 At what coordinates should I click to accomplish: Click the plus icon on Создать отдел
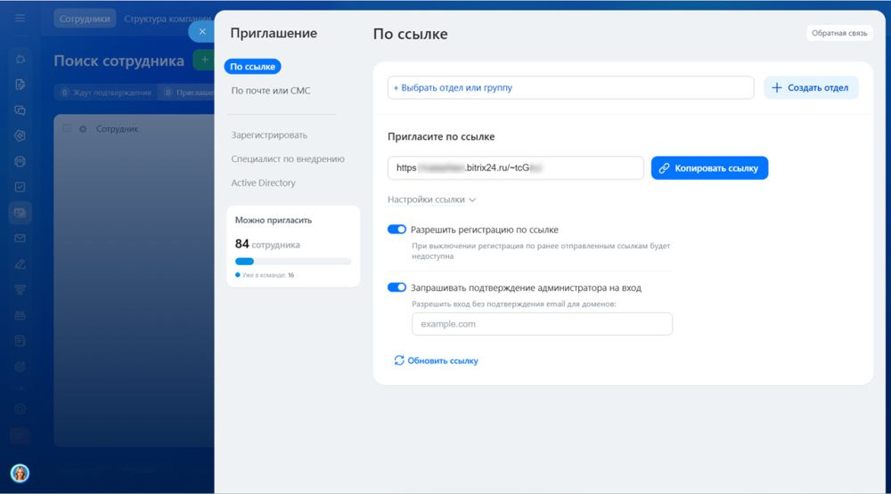click(777, 87)
